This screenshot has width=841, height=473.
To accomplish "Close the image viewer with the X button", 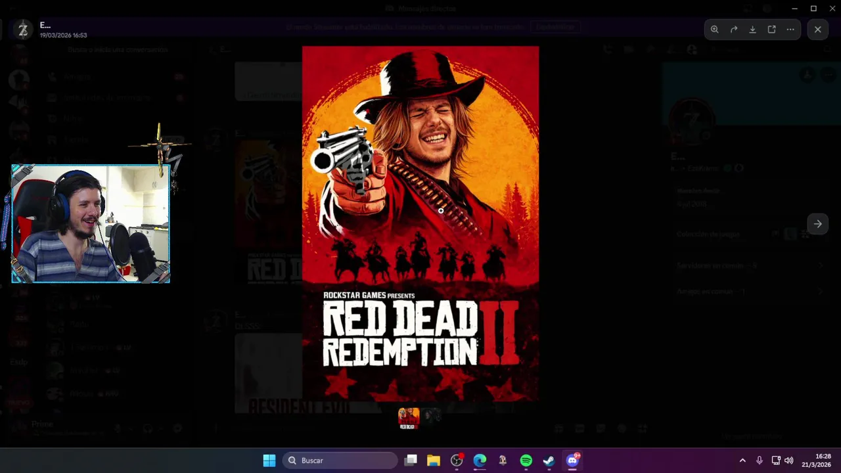I will [818, 30].
